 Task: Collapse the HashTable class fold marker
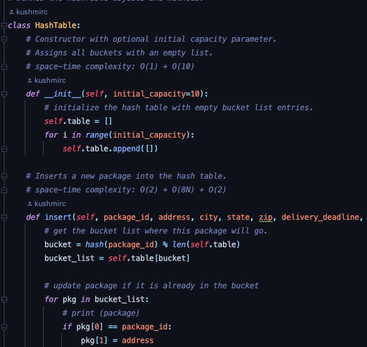tap(4, 25)
